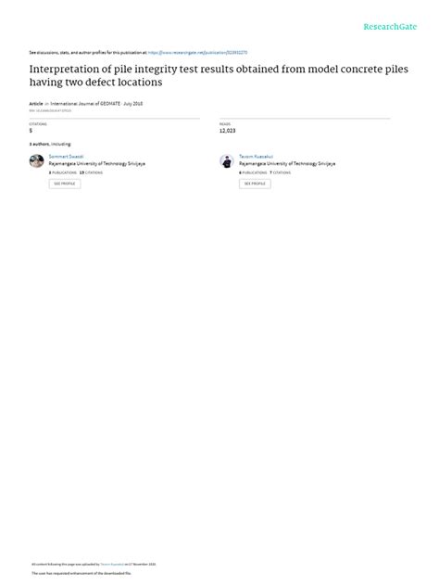Click first author's Rajamangala University affiliation
Viewport: 439px width, 586px height.
pos(97,164)
